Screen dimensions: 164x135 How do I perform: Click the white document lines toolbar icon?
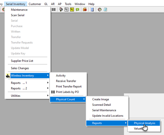click(x=66, y=10)
